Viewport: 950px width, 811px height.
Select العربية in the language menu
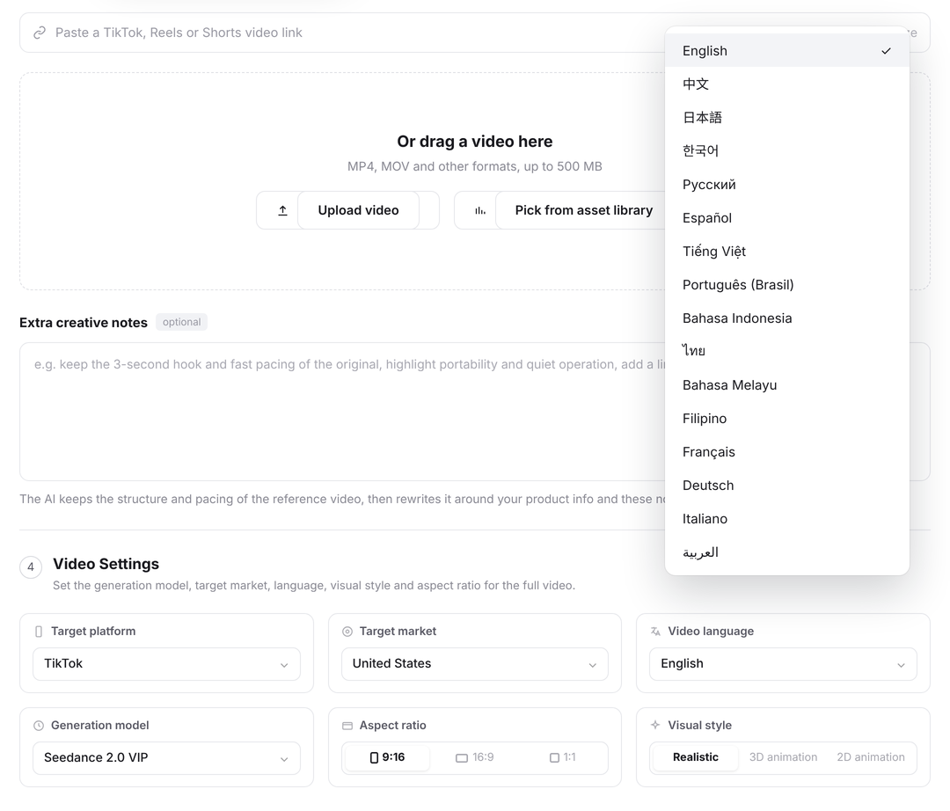787,552
